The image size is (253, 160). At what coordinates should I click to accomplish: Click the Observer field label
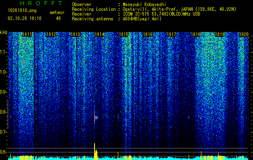82,4
